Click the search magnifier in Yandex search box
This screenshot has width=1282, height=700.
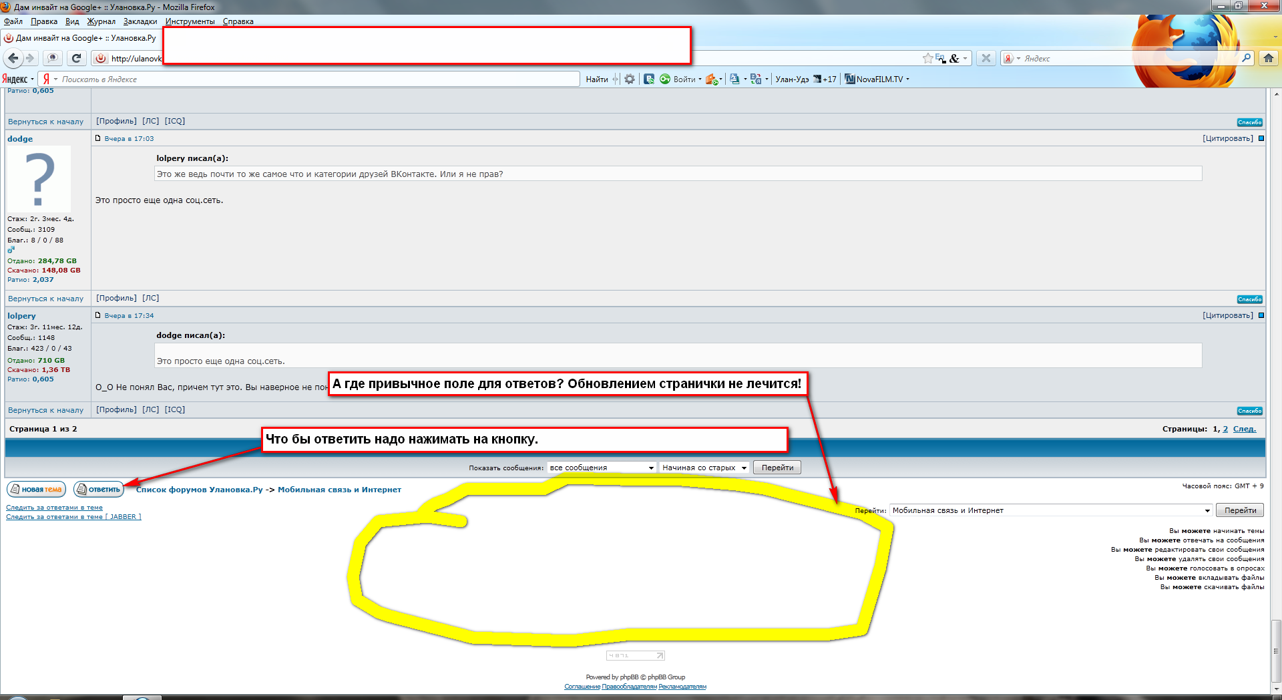(1246, 58)
